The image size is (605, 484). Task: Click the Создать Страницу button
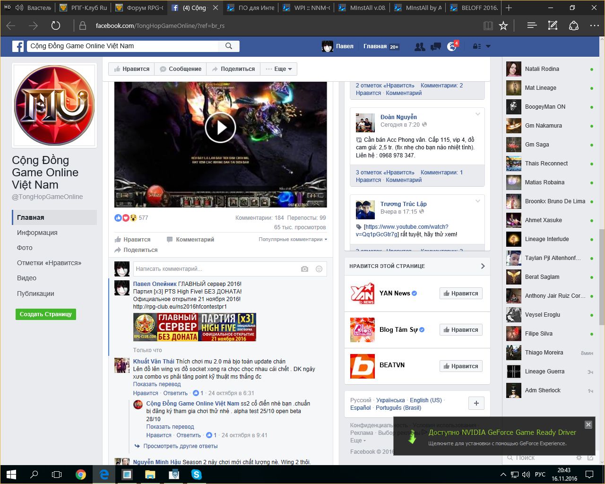point(45,314)
